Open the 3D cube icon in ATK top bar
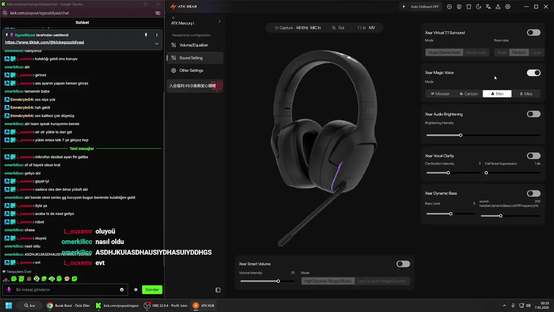Viewport: 554px width, 312px height. click(x=449, y=6)
